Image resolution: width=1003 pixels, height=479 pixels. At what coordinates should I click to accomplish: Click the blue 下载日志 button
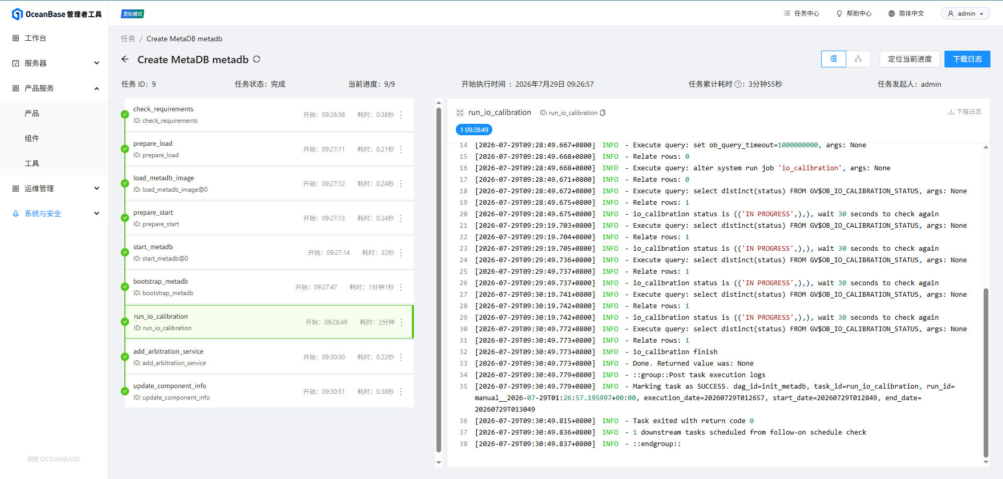pyautogui.click(x=967, y=59)
